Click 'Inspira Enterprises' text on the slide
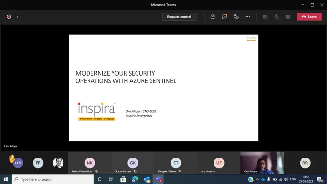 coord(139,116)
